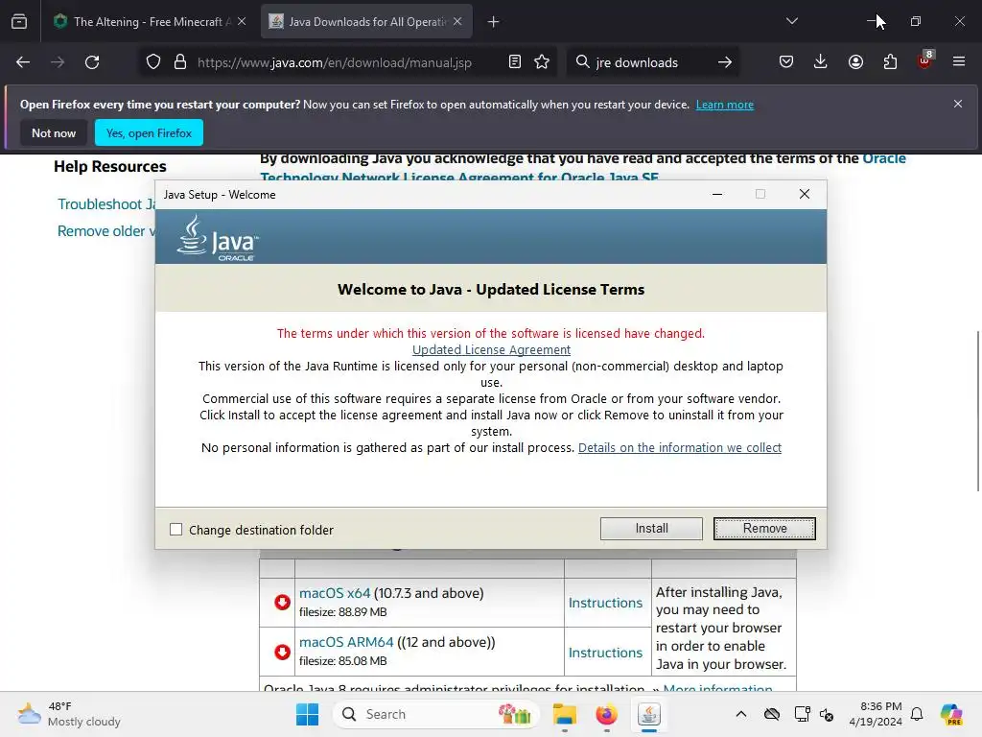The image size is (982, 737).
Task: Open uBlock Origin extension icon
Action: tap(925, 60)
